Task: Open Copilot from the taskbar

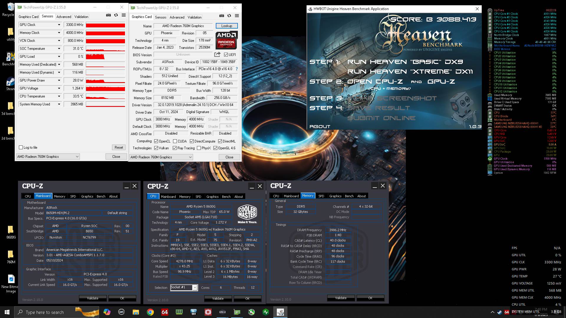Action: coord(107,312)
